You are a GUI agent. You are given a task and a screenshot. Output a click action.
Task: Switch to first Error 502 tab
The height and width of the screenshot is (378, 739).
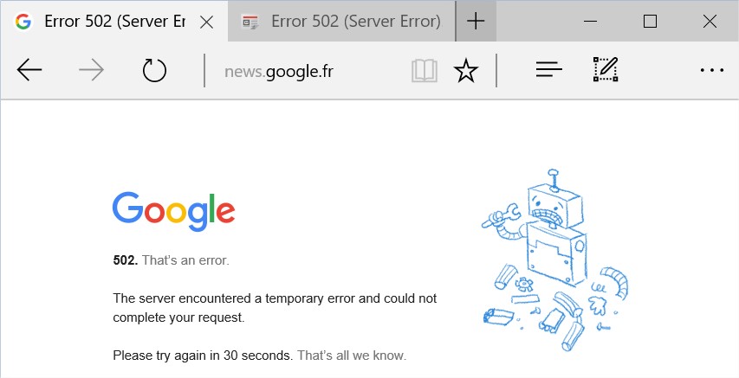coord(114,21)
